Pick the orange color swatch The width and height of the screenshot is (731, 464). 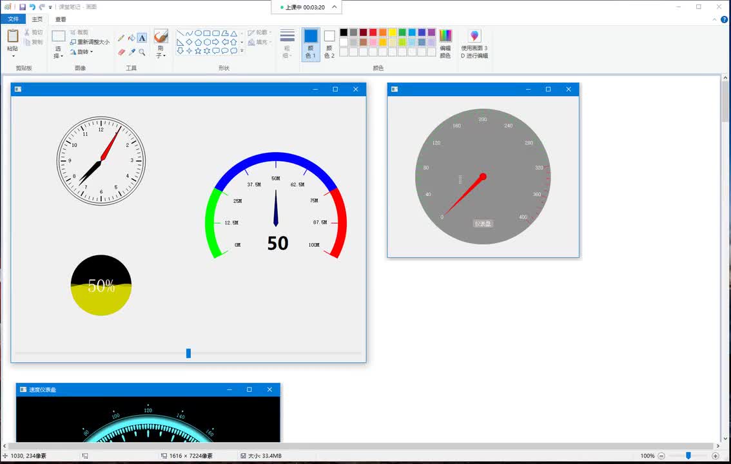[383, 32]
